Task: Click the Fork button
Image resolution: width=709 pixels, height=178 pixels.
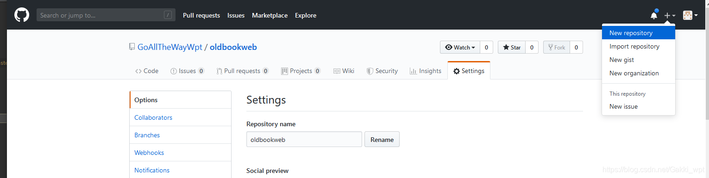Action: click(x=557, y=47)
